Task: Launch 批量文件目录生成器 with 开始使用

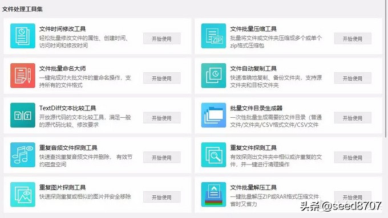Action: tap(353, 118)
